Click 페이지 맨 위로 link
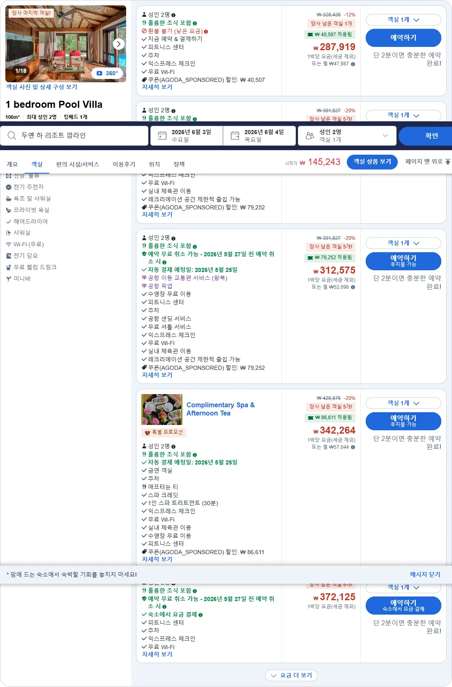 [428, 162]
